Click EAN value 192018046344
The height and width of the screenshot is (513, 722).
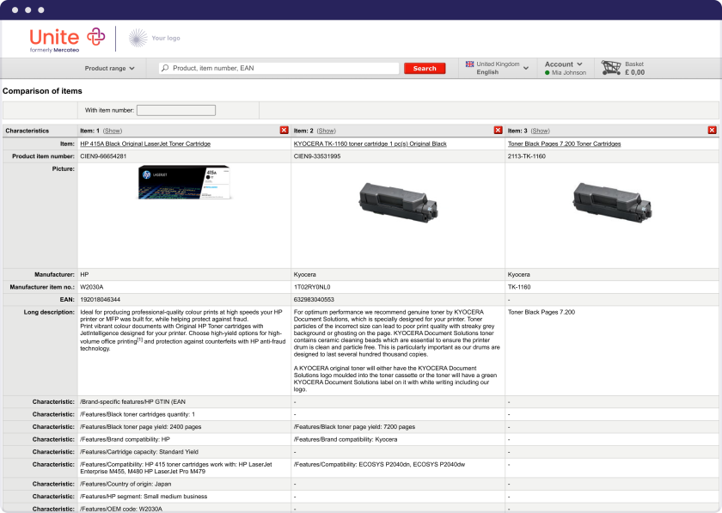101,299
